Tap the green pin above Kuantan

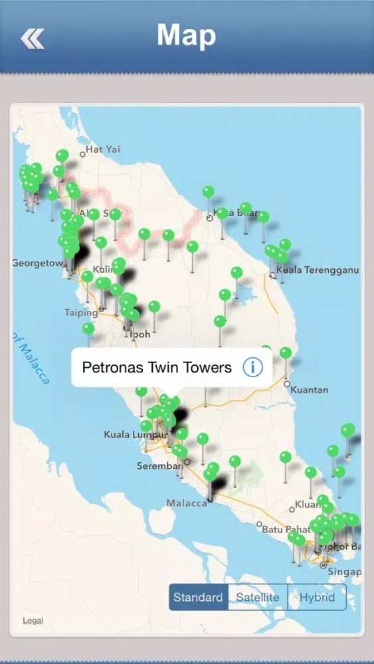[x=286, y=353]
